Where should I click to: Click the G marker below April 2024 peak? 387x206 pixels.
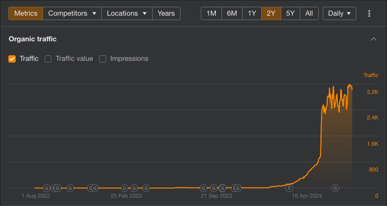[335, 188]
